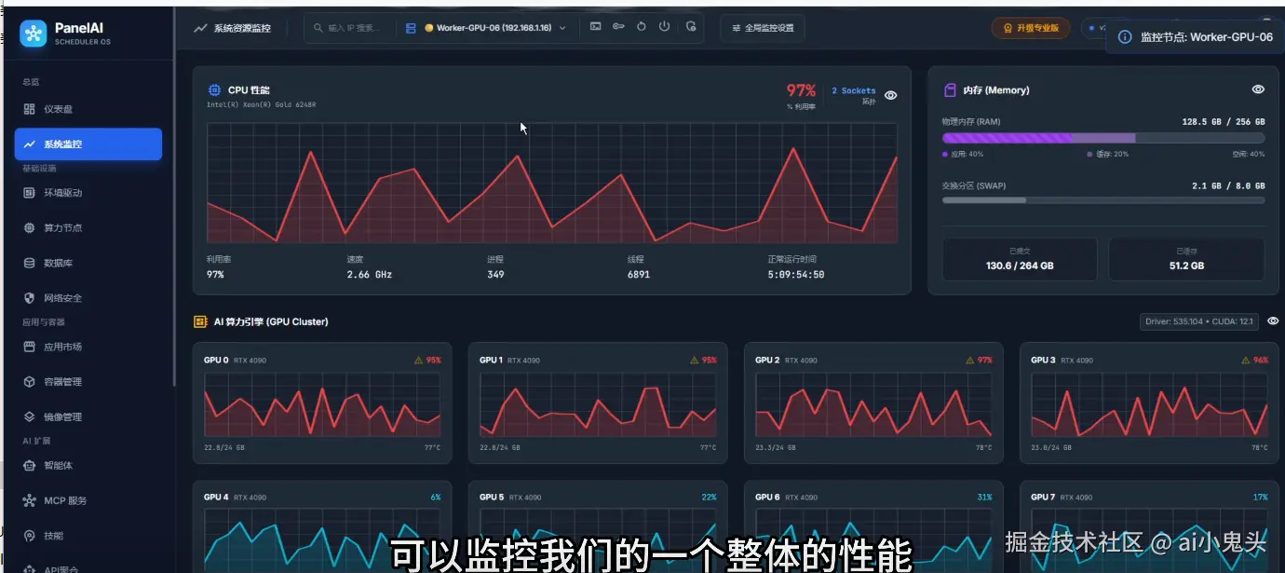Click the 智能体 robot icon
This screenshot has height=573, width=1285.
point(29,465)
